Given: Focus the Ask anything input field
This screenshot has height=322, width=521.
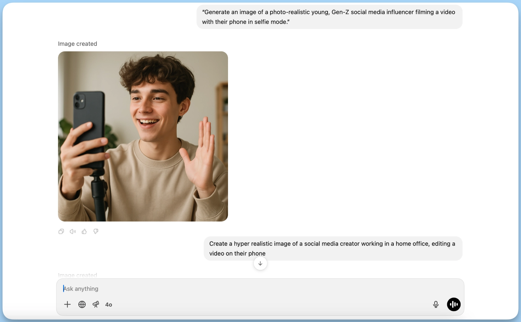Looking at the screenshot, I should pyautogui.click(x=243, y=289).
